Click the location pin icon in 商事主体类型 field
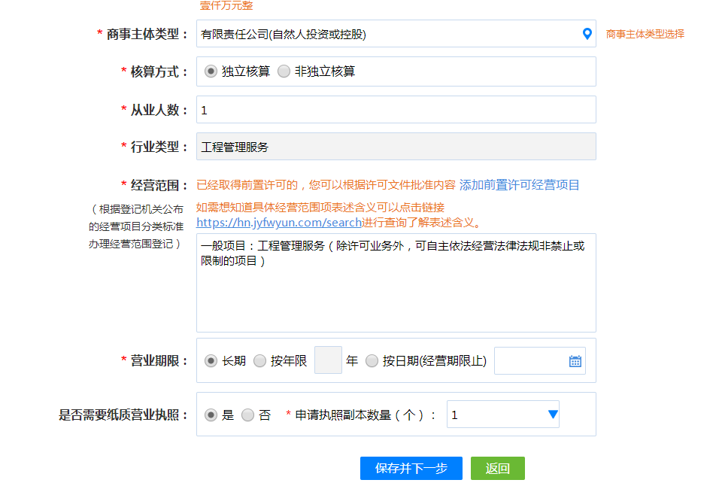The width and height of the screenshot is (716, 489). pyautogui.click(x=587, y=34)
